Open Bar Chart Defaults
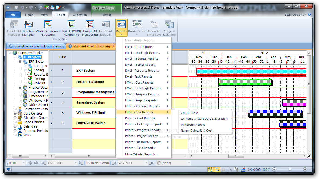The width and height of the screenshot is (320, 180). click(106, 28)
